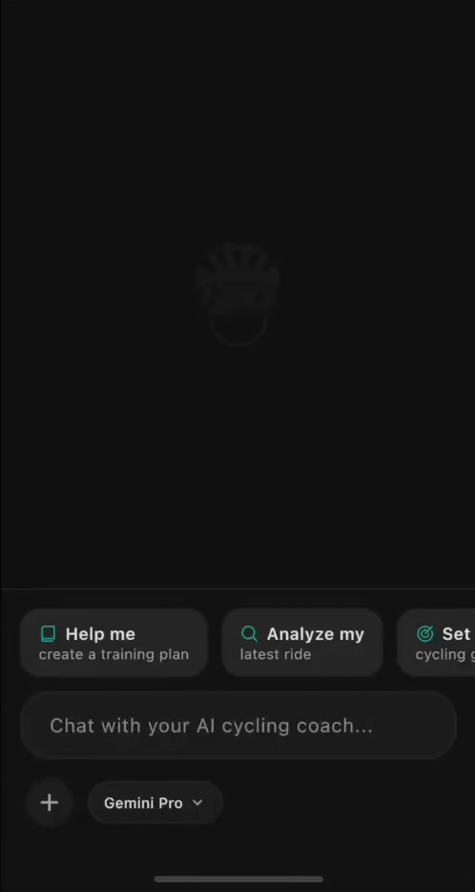Click the "latest ride" subtitle text
Image resolution: width=475 pixels, height=892 pixels.
(276, 654)
